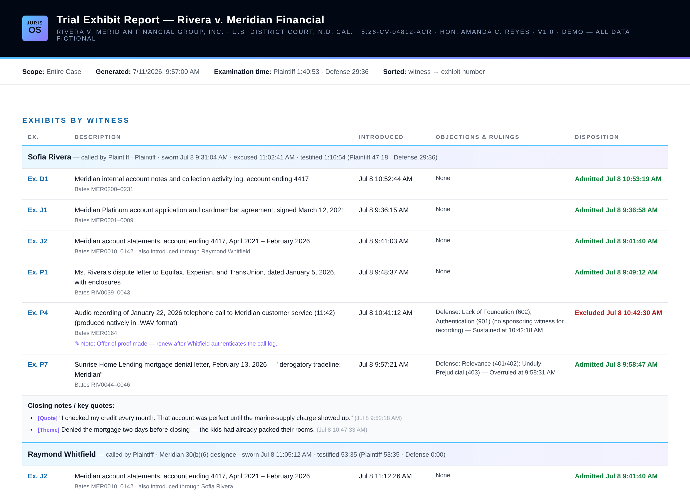
Task: Click the Ex. J1 Meridian Platinum application description
Action: [x=210, y=210]
